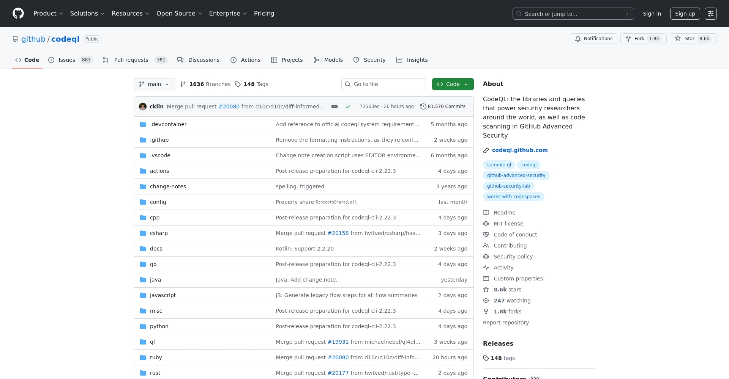Click the green check status icon
Image resolution: width=729 pixels, height=379 pixels.
point(348,106)
